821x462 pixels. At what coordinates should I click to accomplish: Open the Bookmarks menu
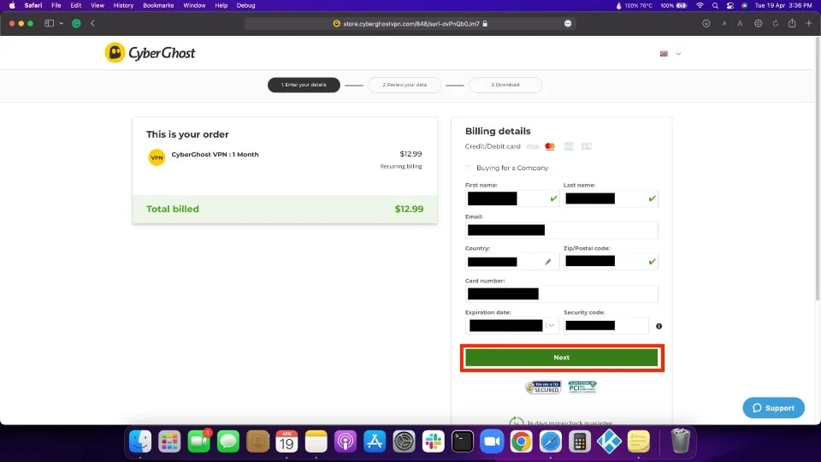(158, 5)
